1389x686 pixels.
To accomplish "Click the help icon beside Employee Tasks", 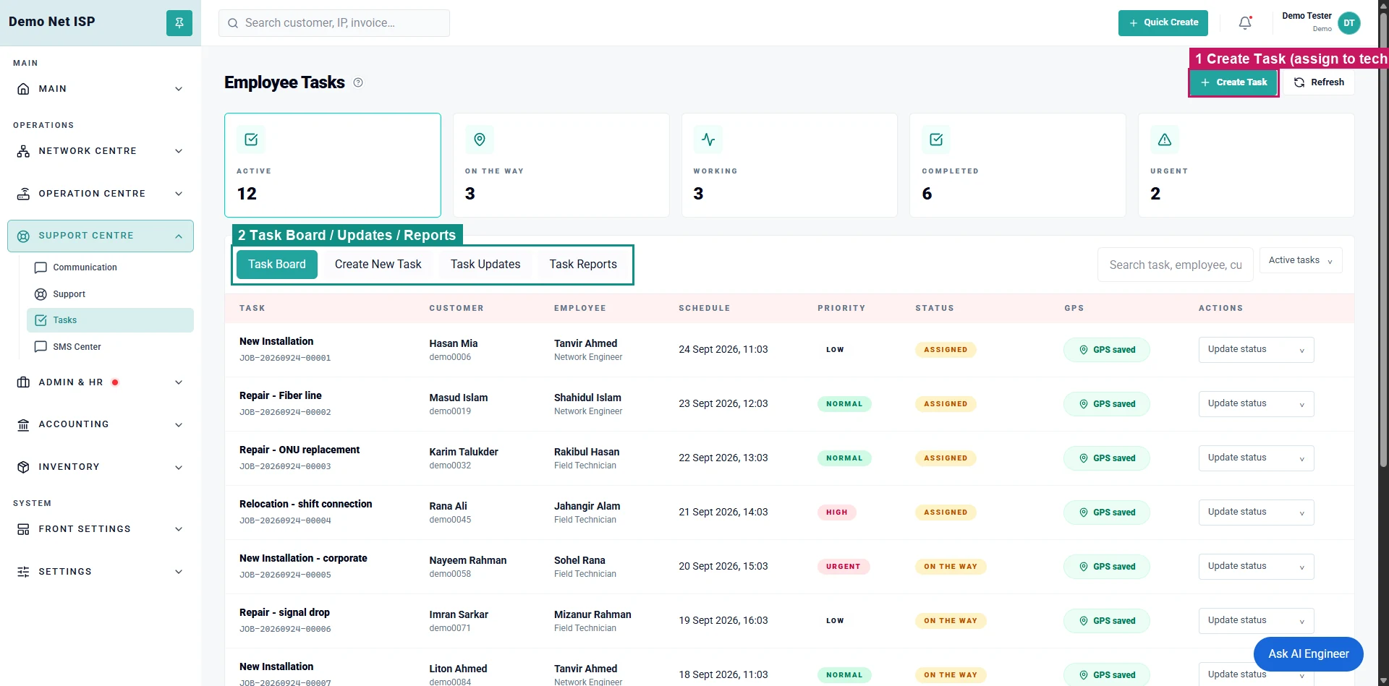I will [x=358, y=82].
